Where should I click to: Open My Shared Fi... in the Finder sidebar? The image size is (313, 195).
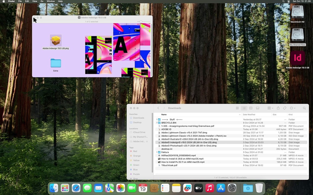coord(140,137)
